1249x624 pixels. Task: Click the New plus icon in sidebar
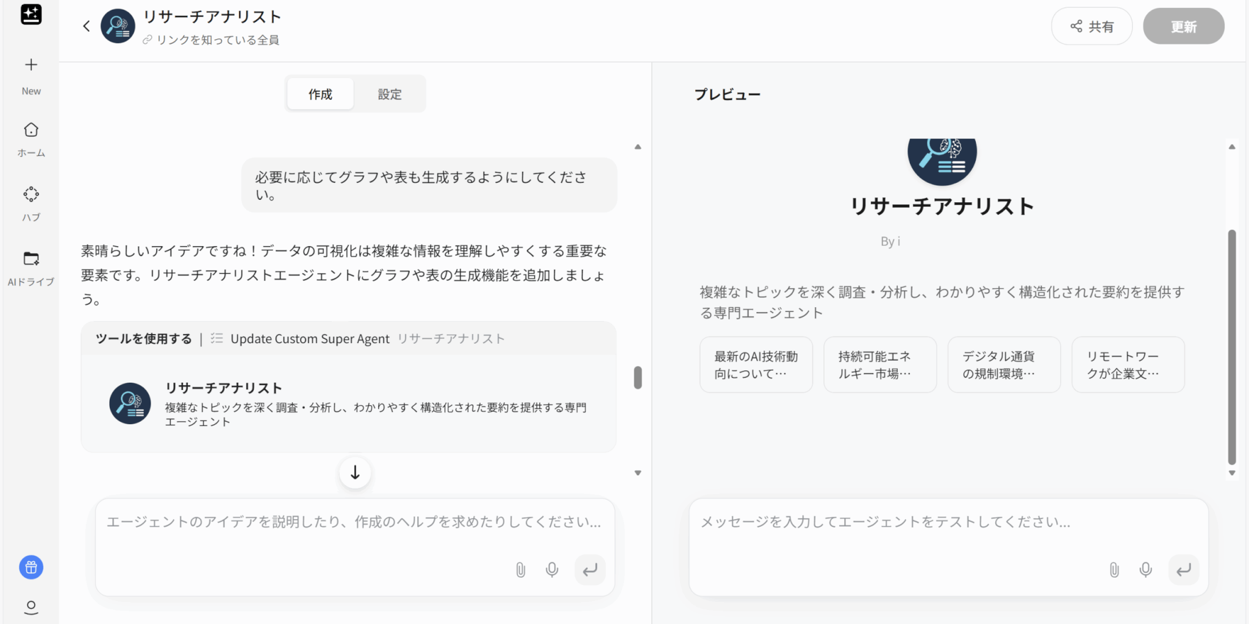31,65
